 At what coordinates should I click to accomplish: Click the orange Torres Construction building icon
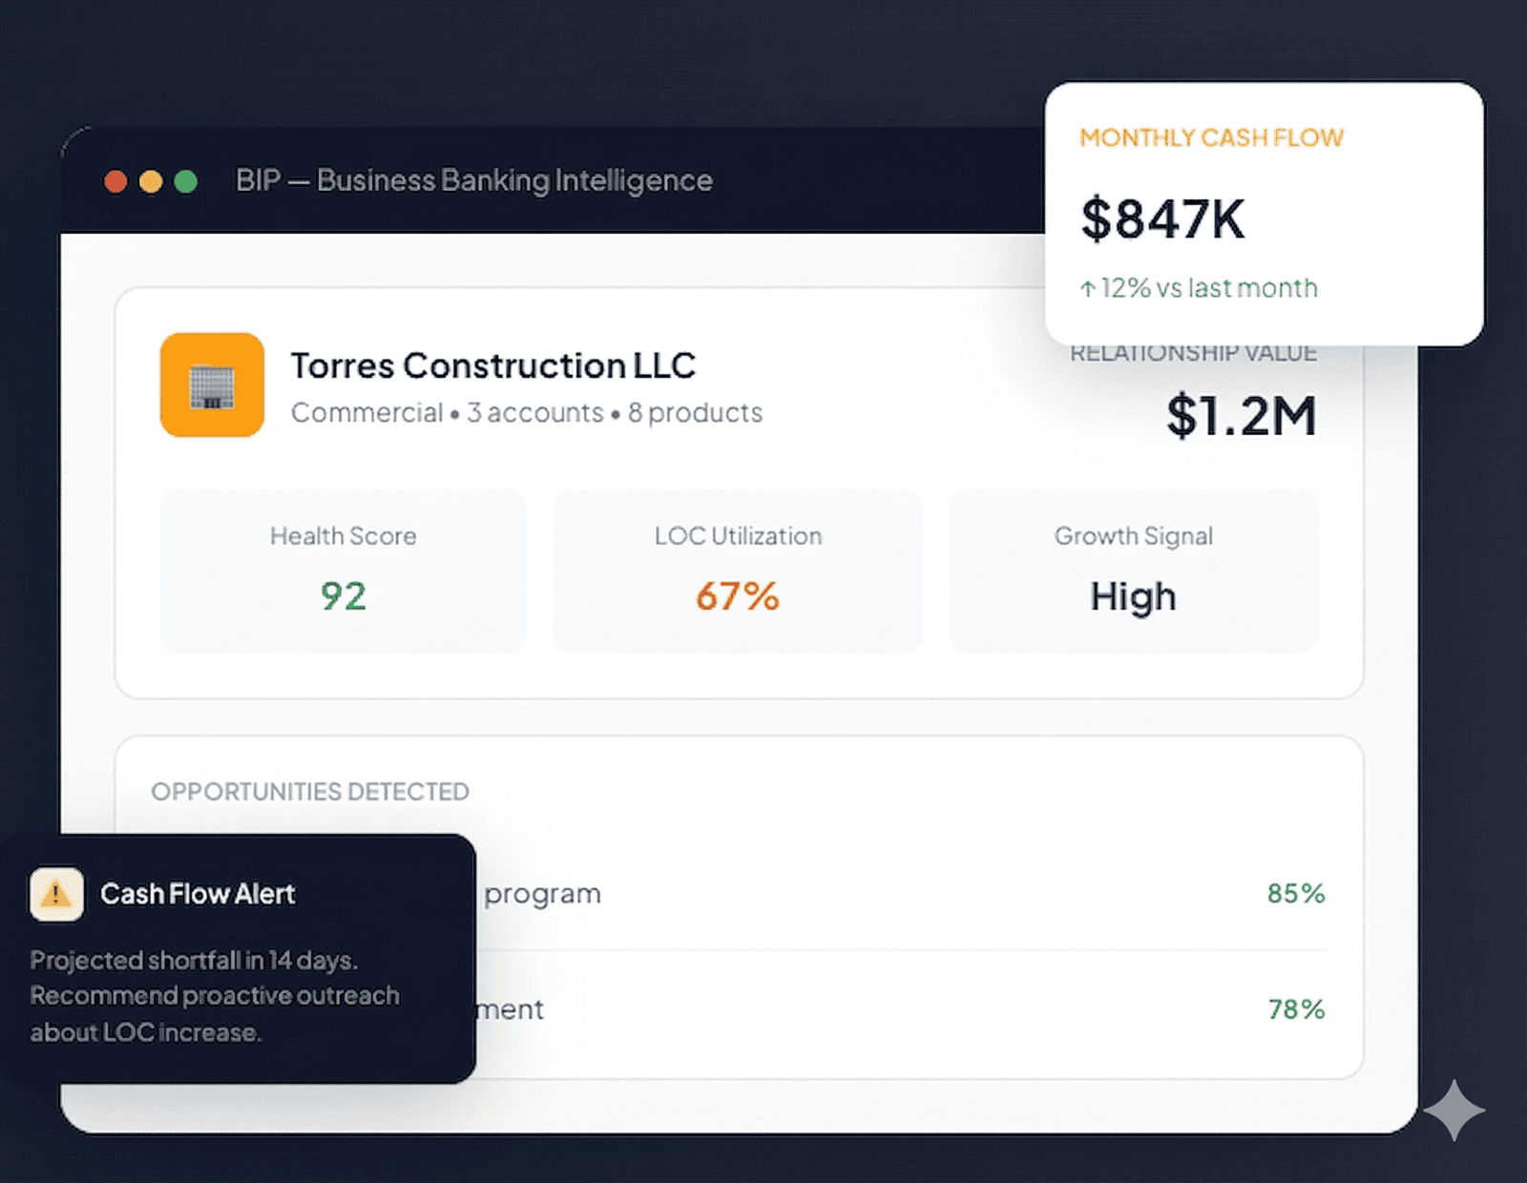tap(212, 384)
